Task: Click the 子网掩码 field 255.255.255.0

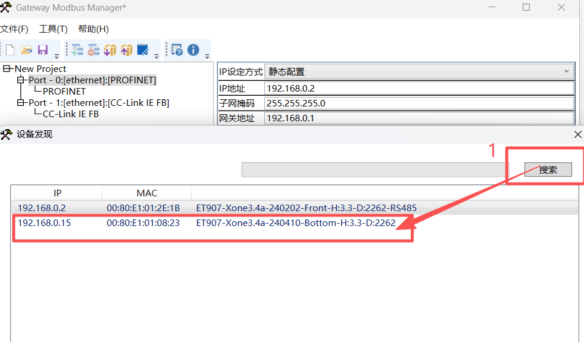Action: pyautogui.click(x=419, y=103)
